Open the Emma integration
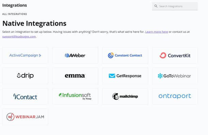This screenshot has width=208, height=135. (75, 76)
